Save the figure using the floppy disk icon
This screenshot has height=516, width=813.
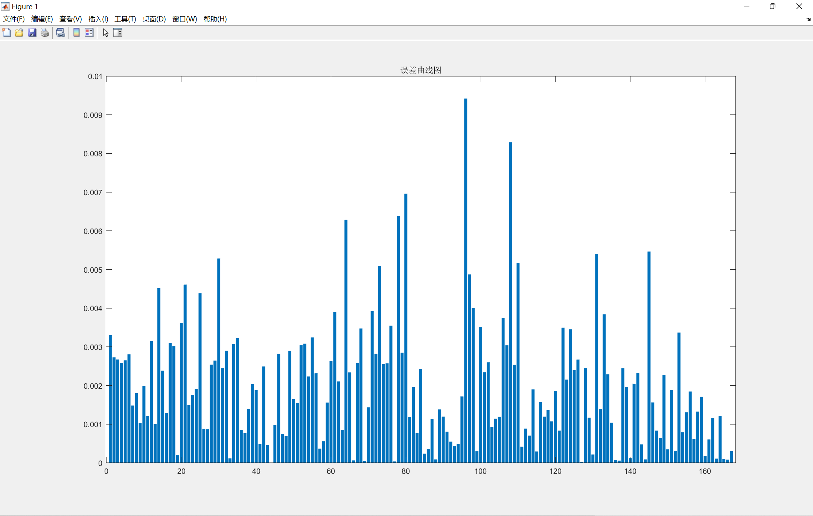coord(32,33)
